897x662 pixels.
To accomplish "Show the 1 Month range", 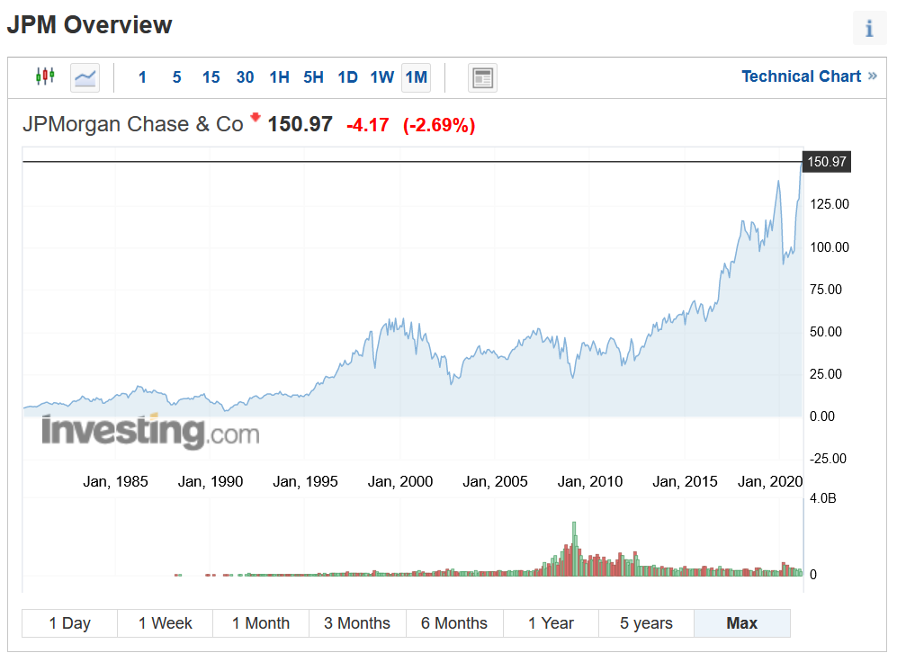I will [261, 623].
